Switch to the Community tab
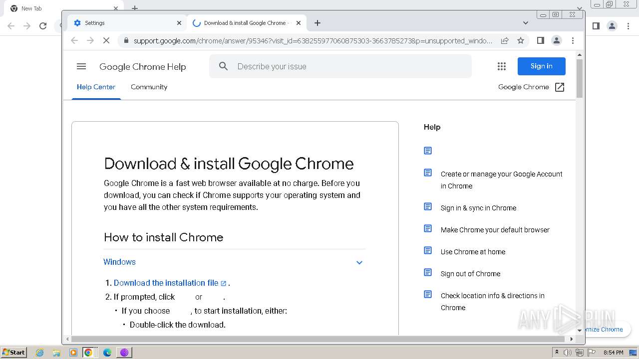Screen dimensions: 639x359 (149, 87)
